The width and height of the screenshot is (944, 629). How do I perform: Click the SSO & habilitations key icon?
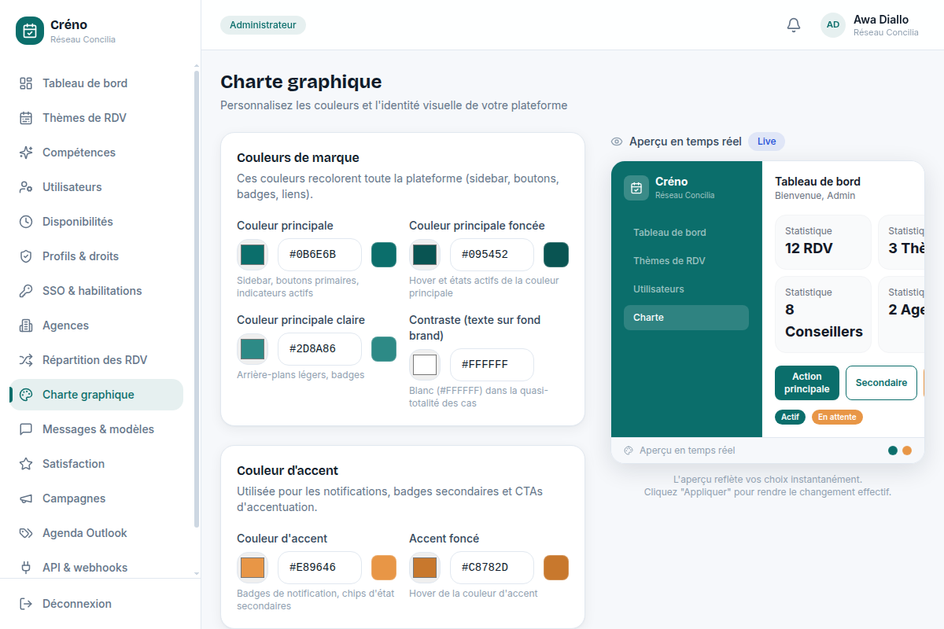[x=26, y=291]
